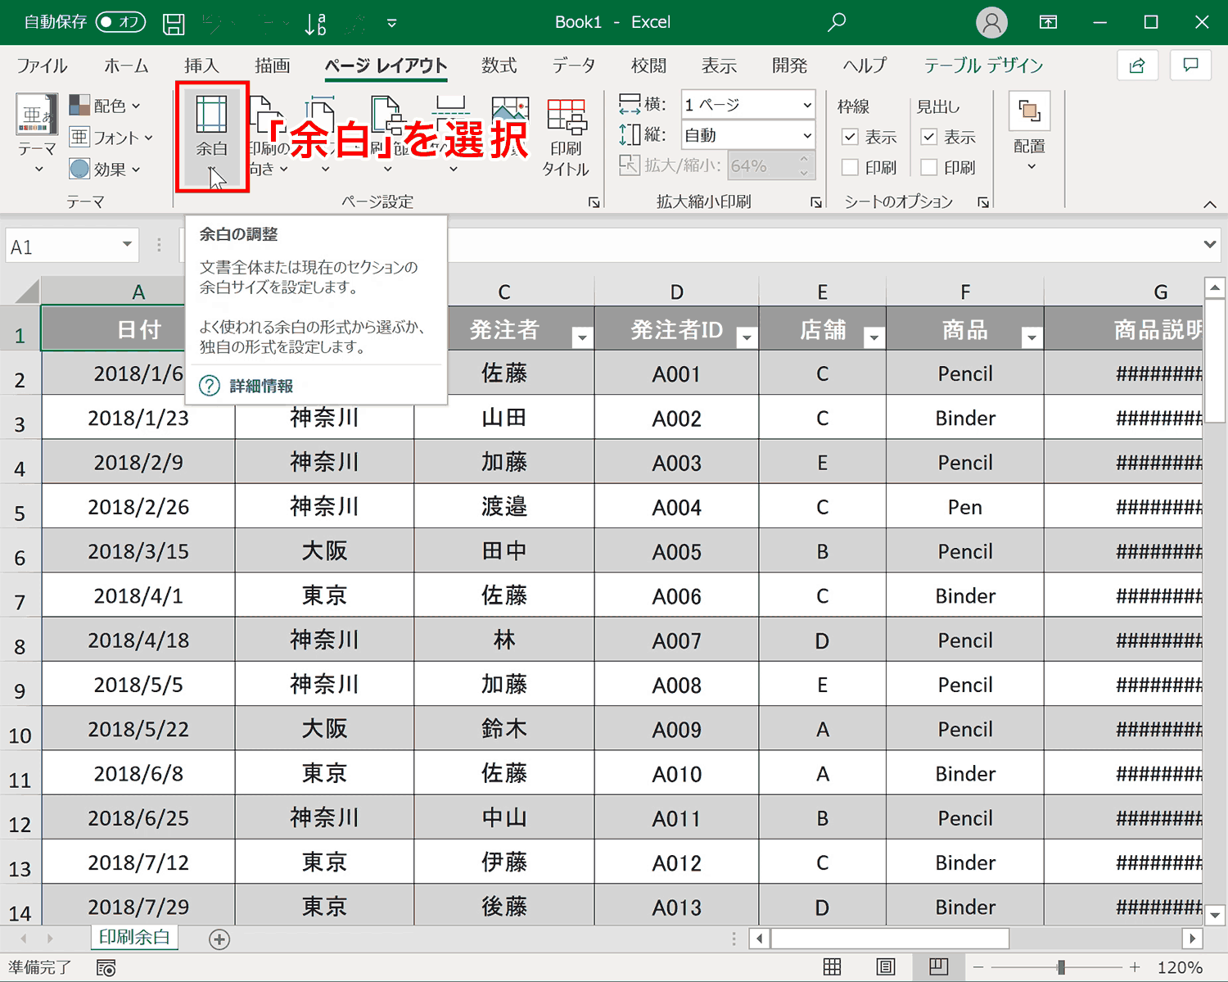Select the 印刷余白 sheet tab
Screen dimensions: 1228x982
(x=134, y=938)
